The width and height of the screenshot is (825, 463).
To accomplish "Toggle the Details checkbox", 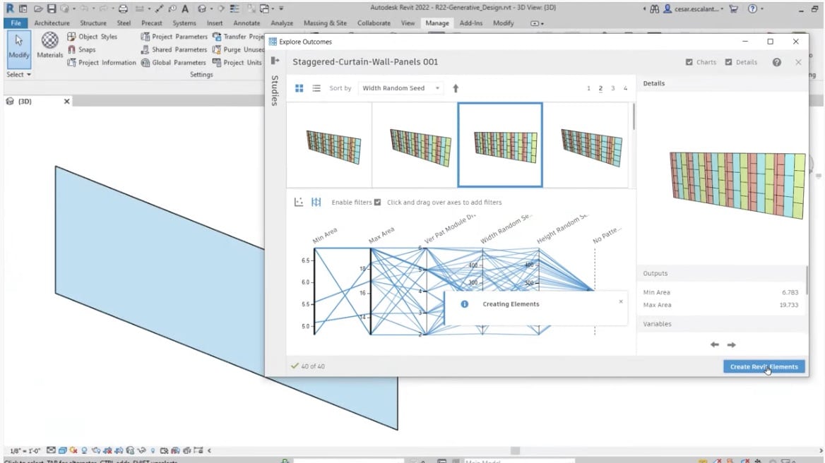I will (728, 61).
